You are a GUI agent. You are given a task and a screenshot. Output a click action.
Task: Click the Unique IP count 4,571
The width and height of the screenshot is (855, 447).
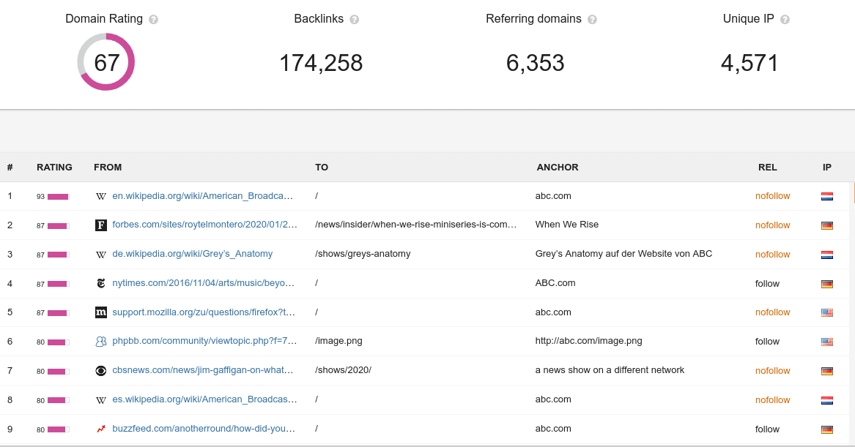749,63
